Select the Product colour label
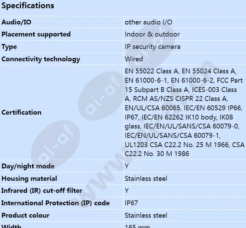Image resolution: width=246 pixels, height=228 pixels. [25, 216]
